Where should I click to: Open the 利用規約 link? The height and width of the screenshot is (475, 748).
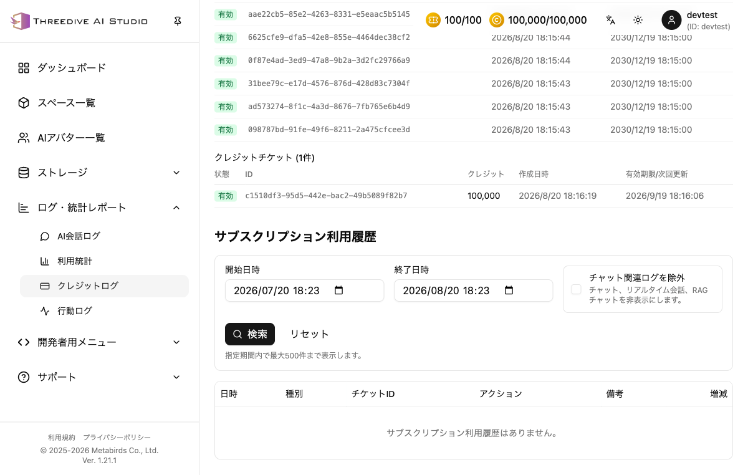(62, 438)
